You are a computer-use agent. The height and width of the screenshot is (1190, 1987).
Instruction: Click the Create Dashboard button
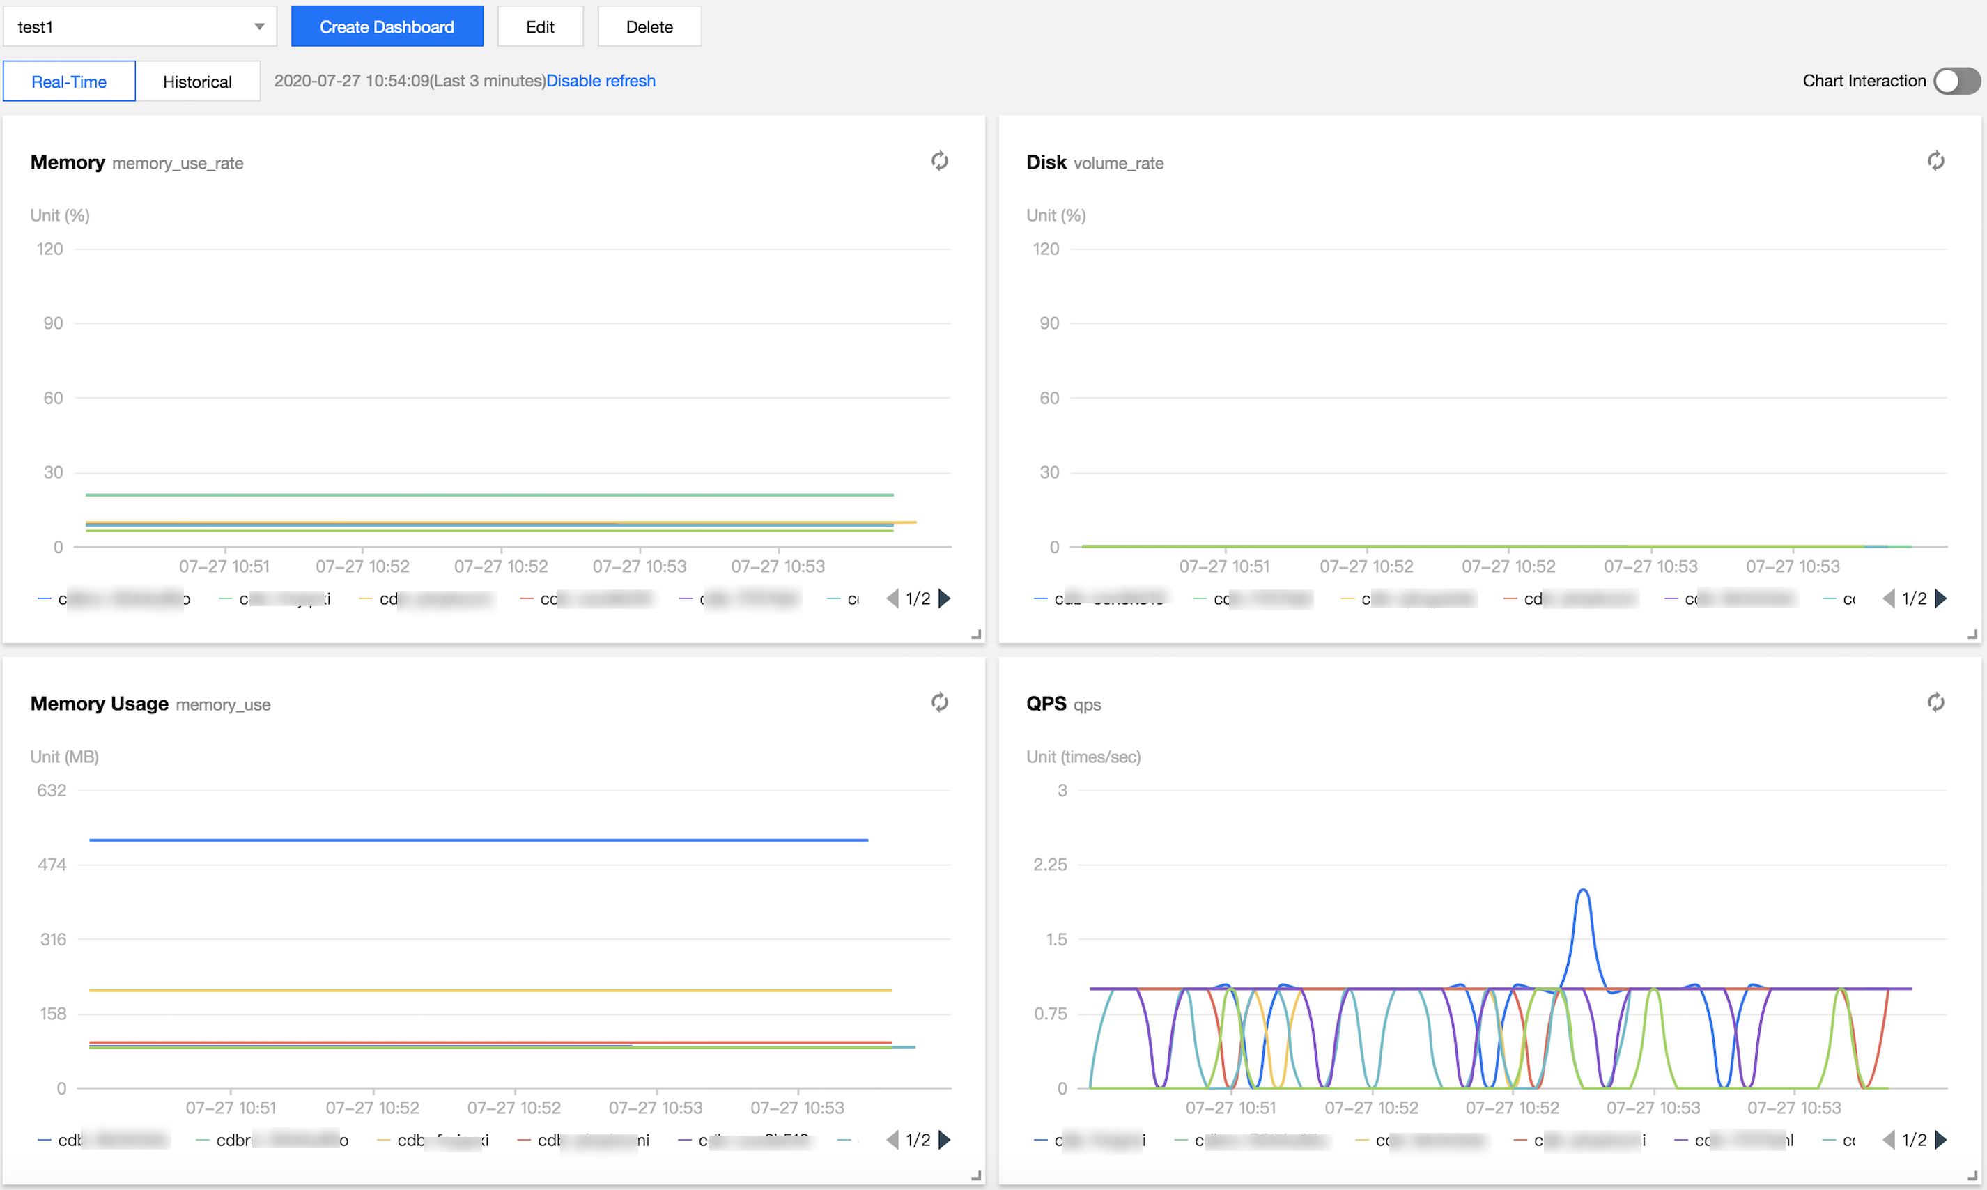pos(387,26)
